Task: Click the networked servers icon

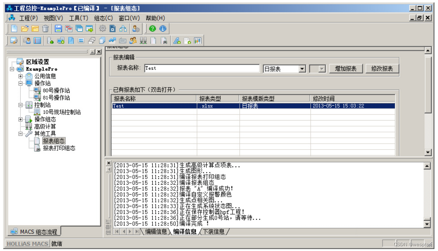Action: tap(143, 41)
